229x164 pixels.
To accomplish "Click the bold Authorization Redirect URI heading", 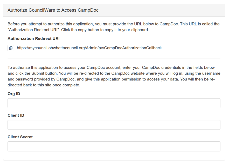I will [33, 38].
